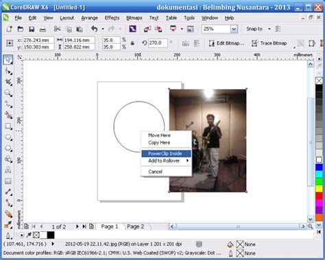325x260 pixels.
Task: Click the Undo arrow icon
Action: pyautogui.click(x=95, y=29)
